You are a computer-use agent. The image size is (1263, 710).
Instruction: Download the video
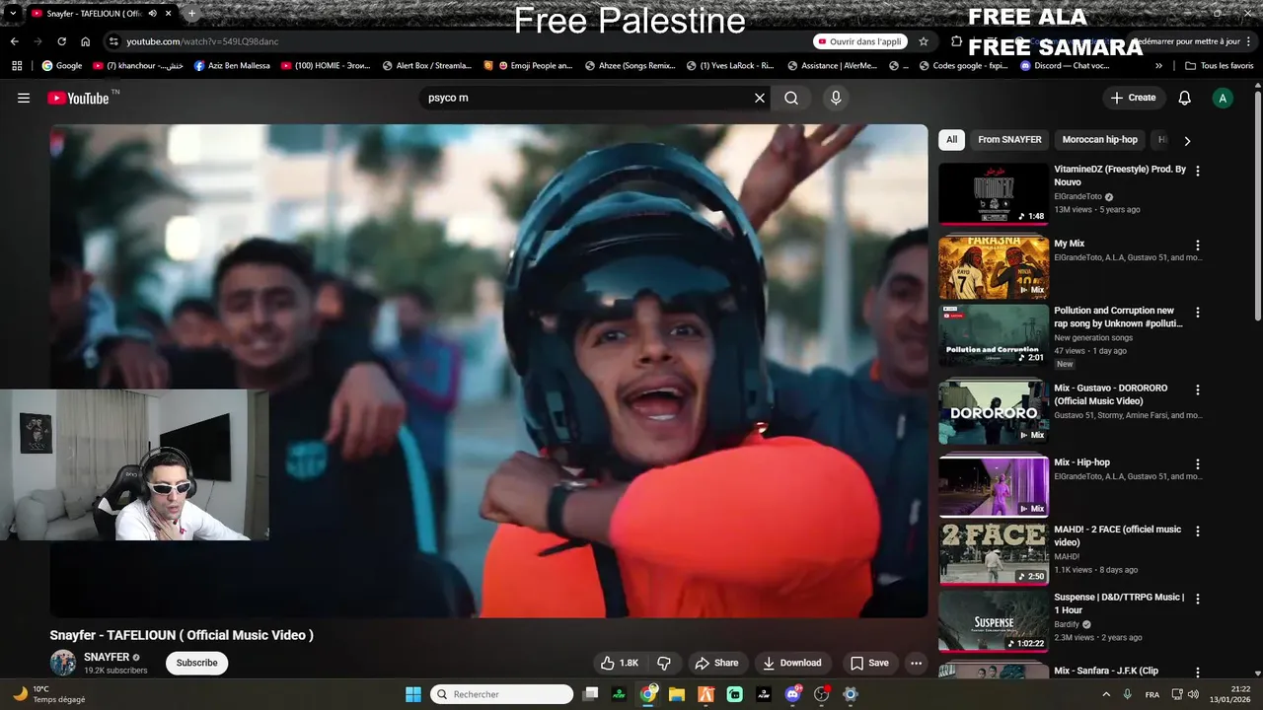[791, 663]
